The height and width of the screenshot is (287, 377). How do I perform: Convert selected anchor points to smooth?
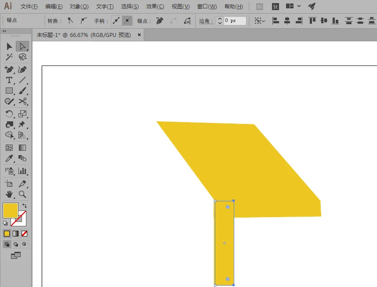[83, 21]
